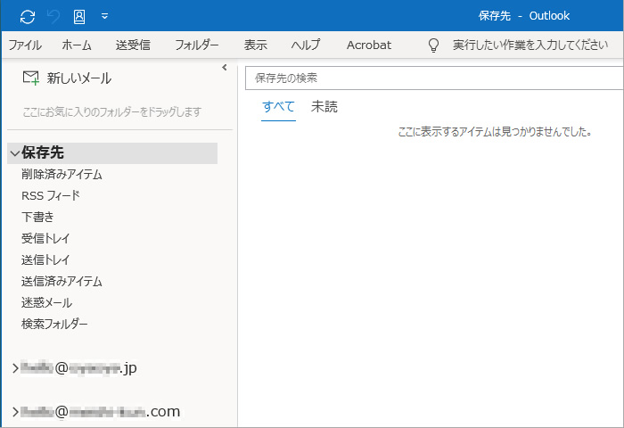Open the 削除済みアイテム folder
Screen dimensions: 624x428
(x=62, y=175)
